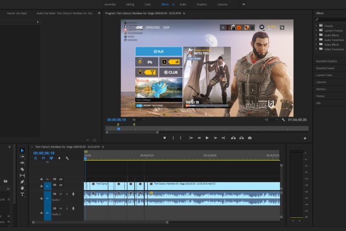This screenshot has height=231, width=346.
Task: Open the Essential Sound panel
Action: click(325, 68)
